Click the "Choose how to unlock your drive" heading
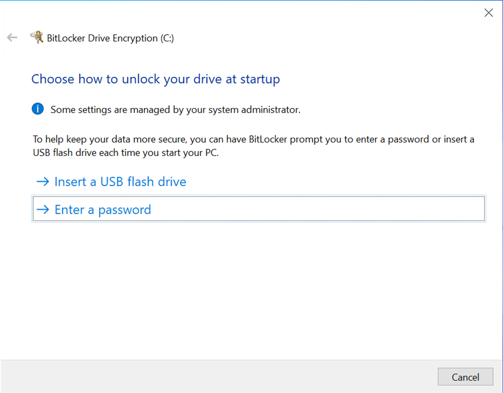 pos(156,79)
